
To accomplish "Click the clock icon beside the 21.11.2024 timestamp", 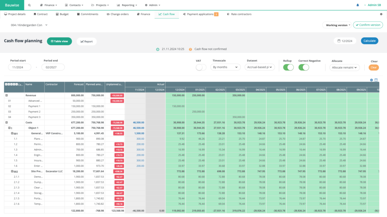I will pos(158,49).
